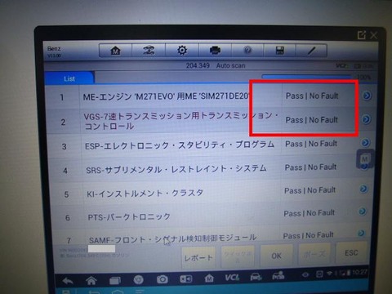This screenshot has height=294, width=392.
Task: Click the レポート button
Action: click(x=198, y=257)
